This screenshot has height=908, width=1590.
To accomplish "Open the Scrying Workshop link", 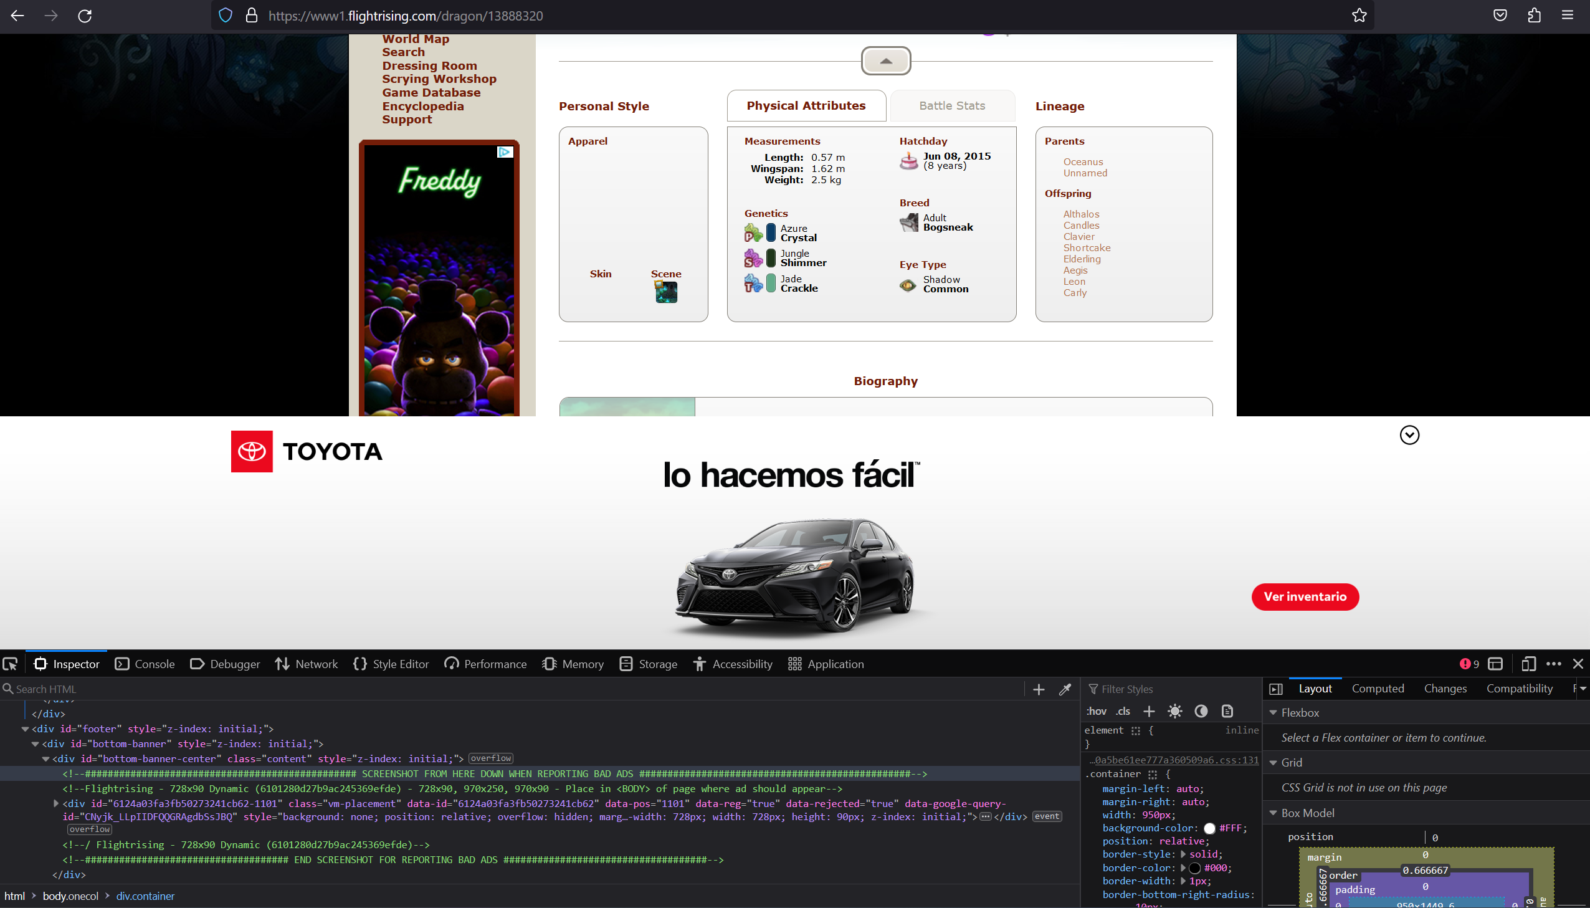I will tap(439, 79).
